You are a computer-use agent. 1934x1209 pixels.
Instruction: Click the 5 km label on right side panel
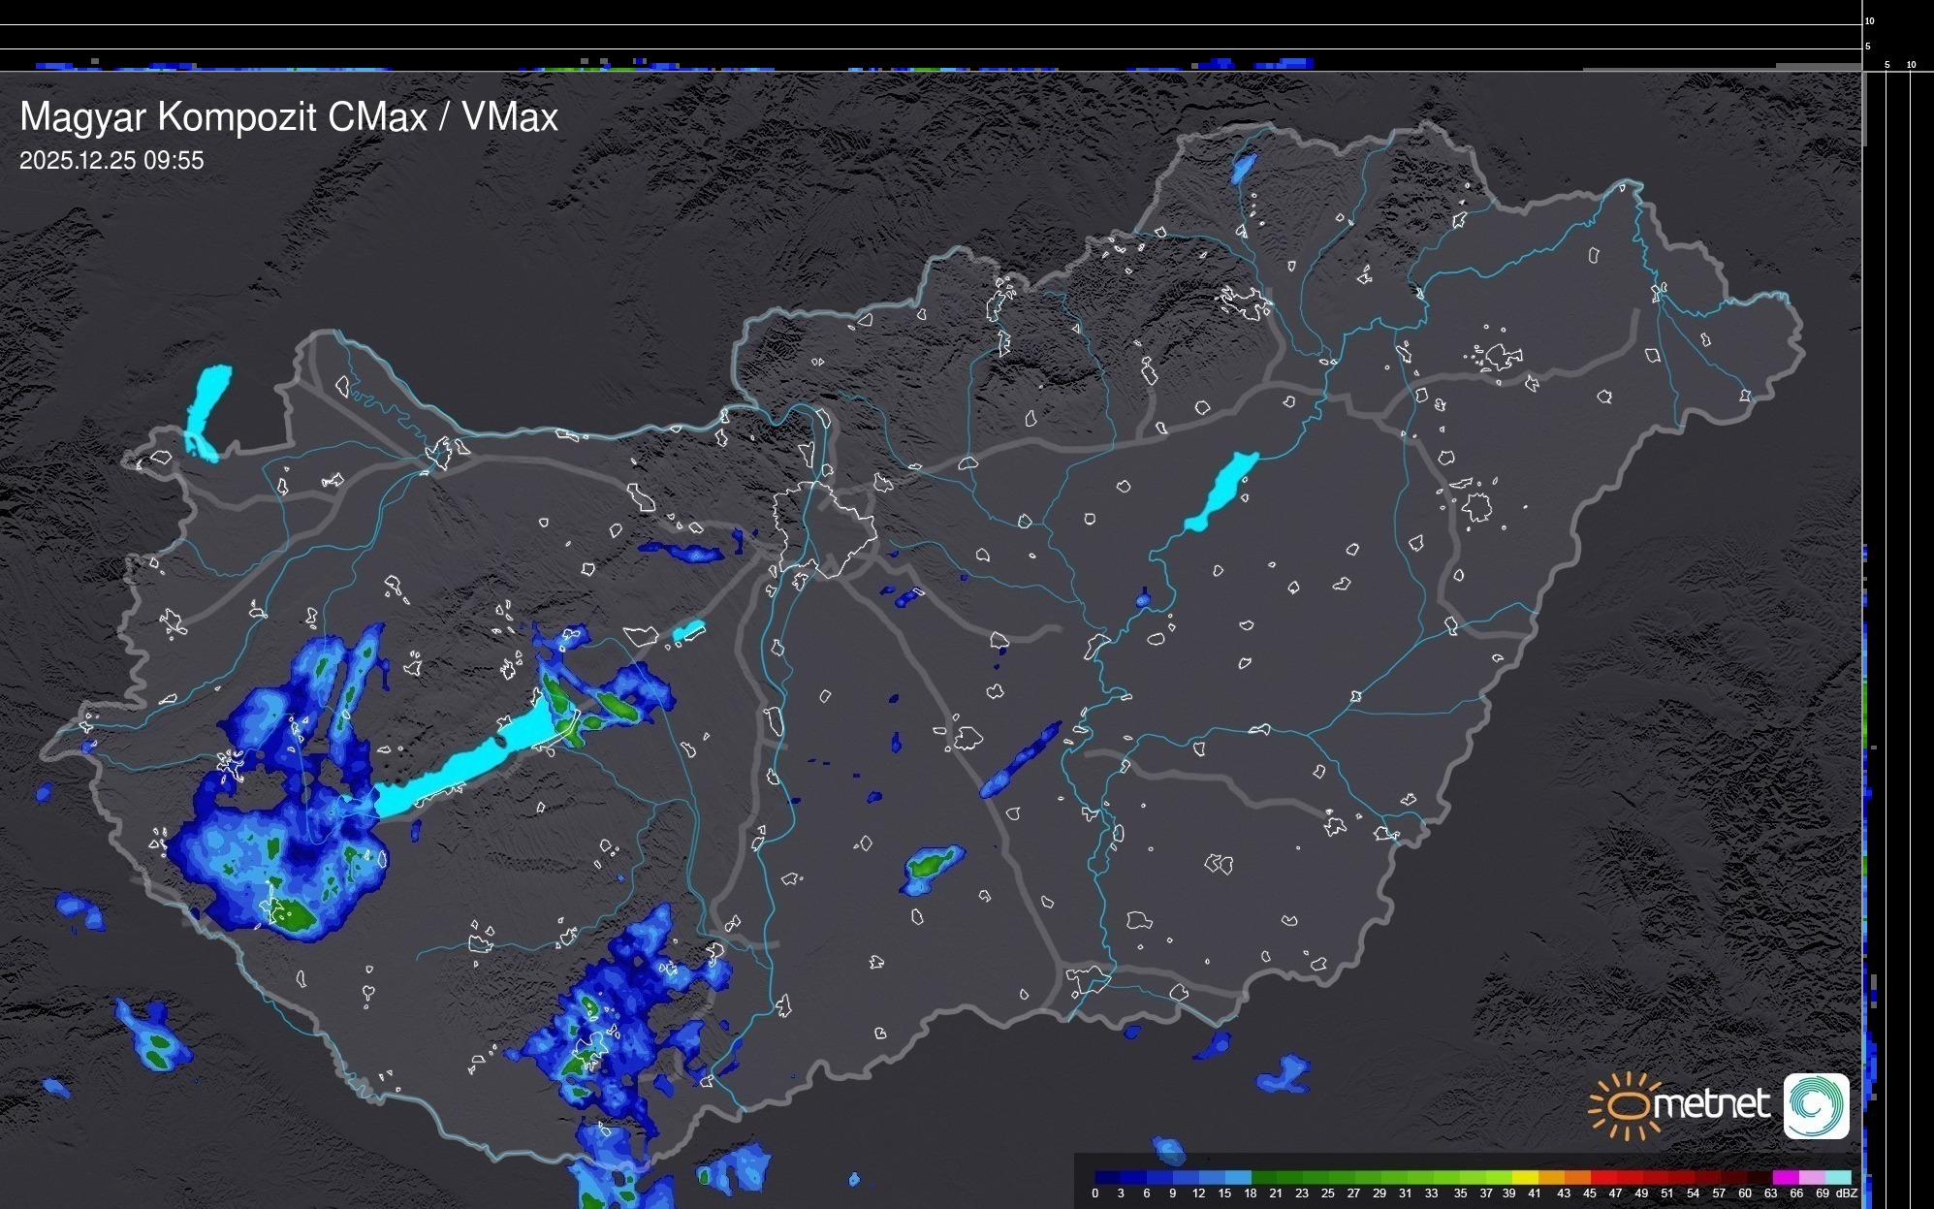[1887, 65]
